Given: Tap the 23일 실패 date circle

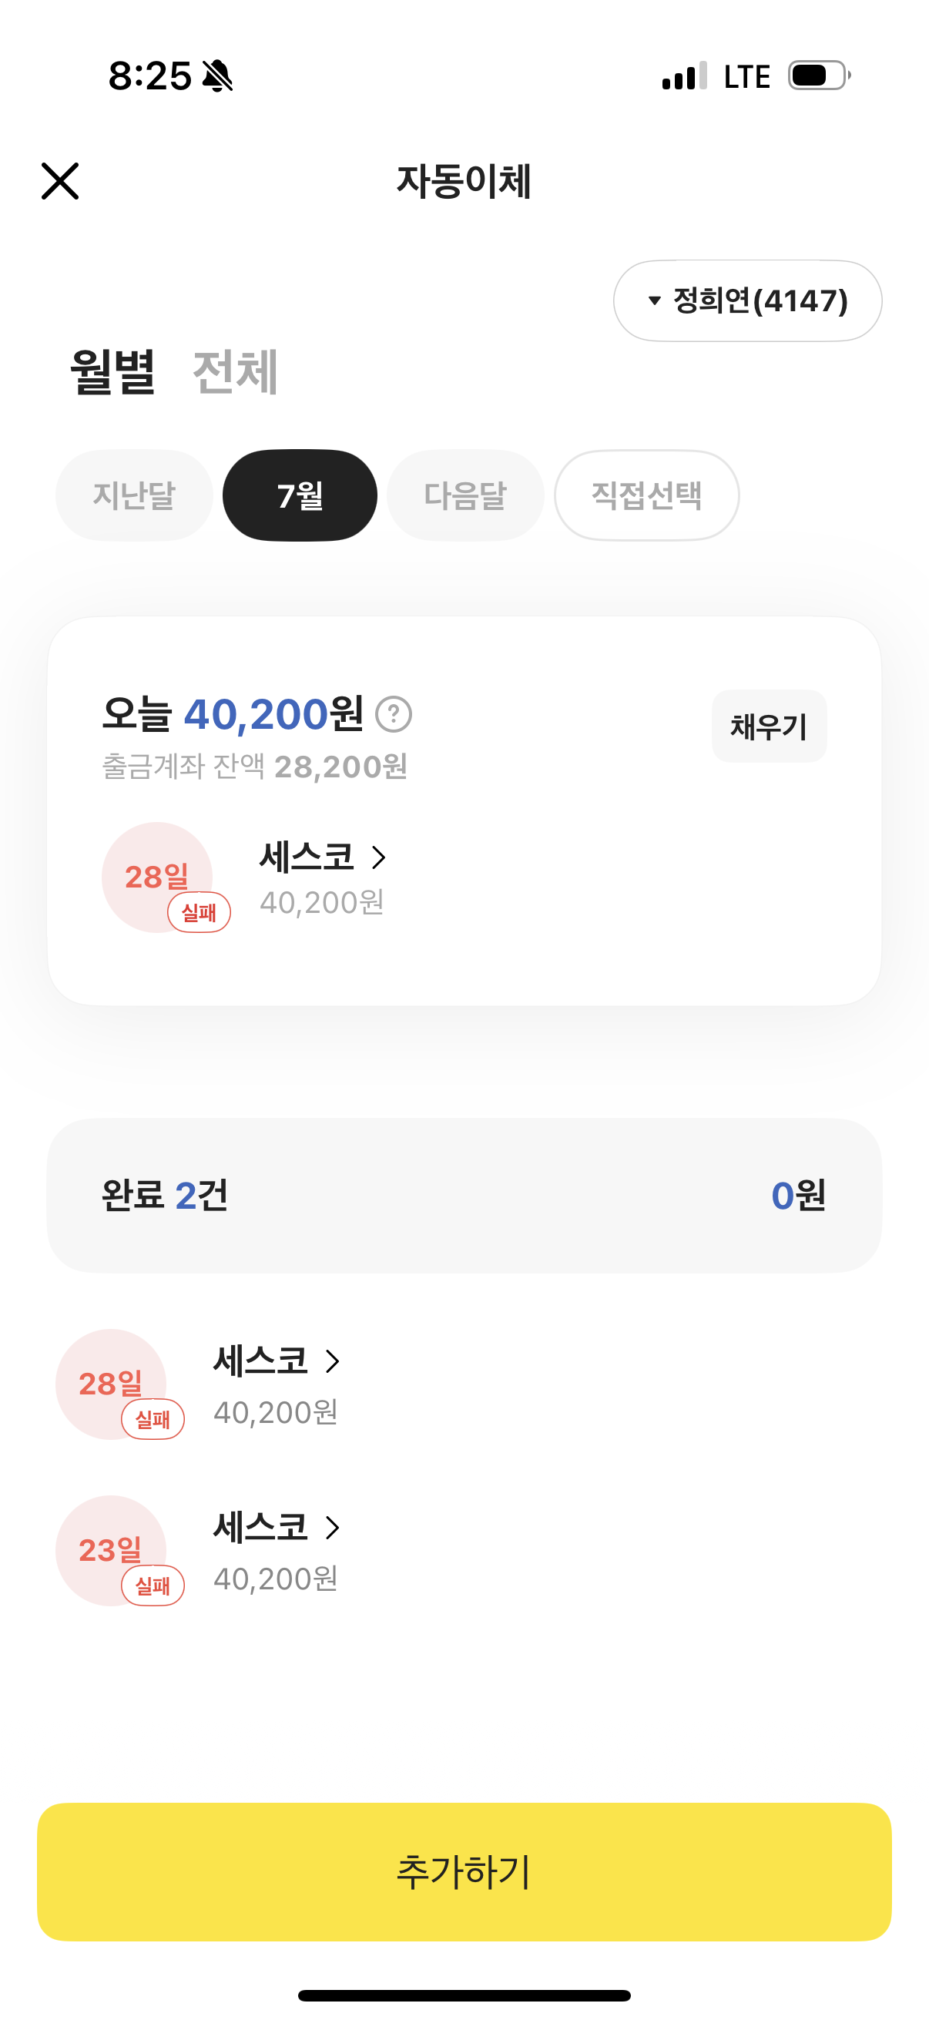Looking at the screenshot, I should (x=112, y=1550).
